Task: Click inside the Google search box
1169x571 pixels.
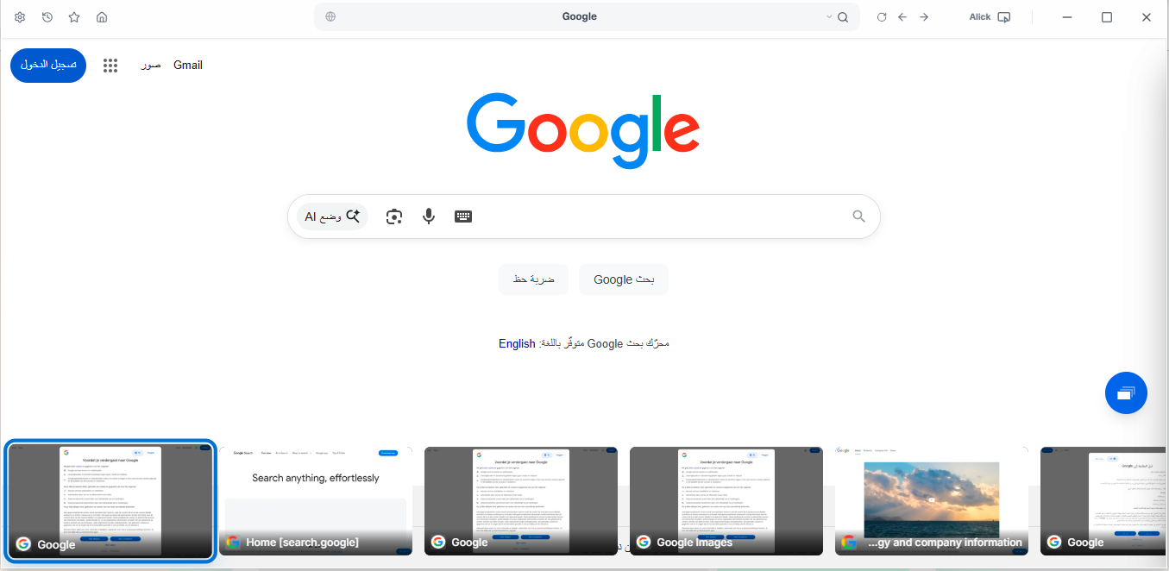Action: point(656,216)
